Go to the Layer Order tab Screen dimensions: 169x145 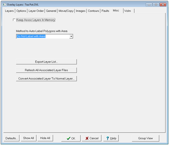[36, 11]
